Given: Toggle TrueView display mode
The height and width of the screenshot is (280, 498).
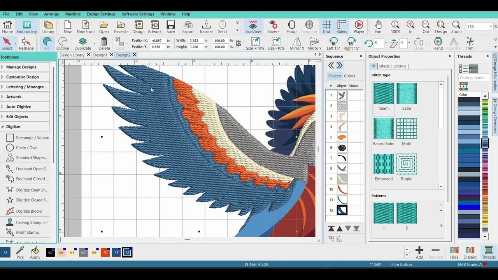Looking at the screenshot, I should [x=253, y=27].
